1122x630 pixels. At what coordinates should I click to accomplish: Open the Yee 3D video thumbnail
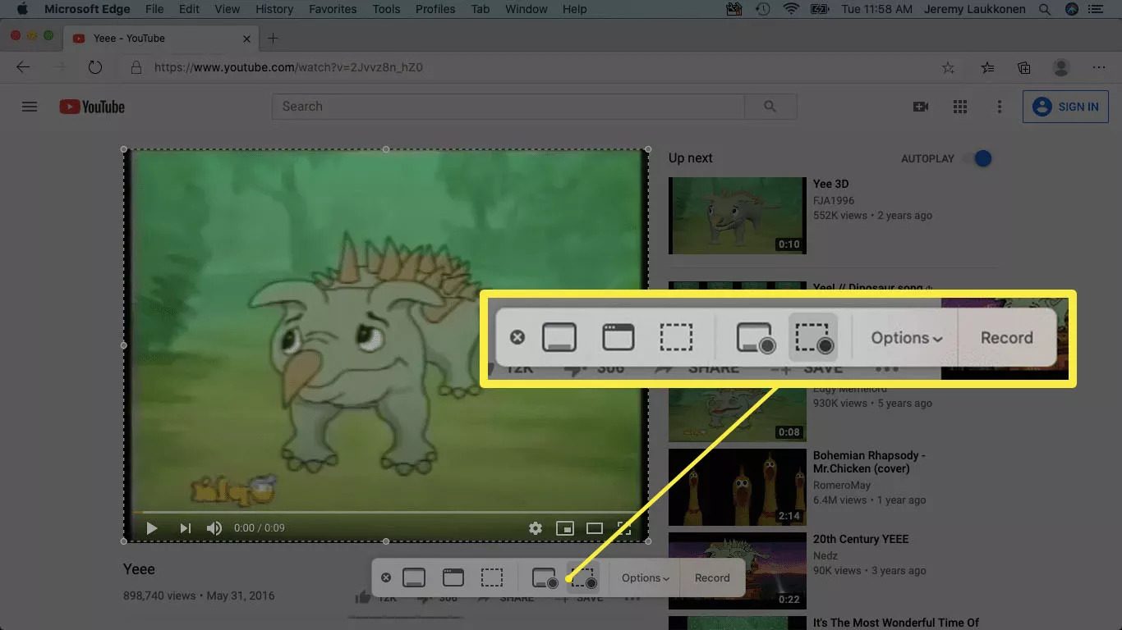737,216
